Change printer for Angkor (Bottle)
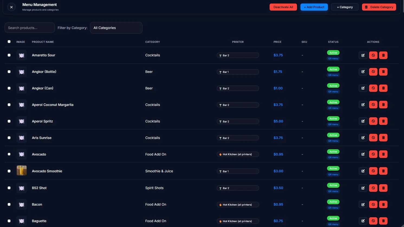 (x=238, y=72)
